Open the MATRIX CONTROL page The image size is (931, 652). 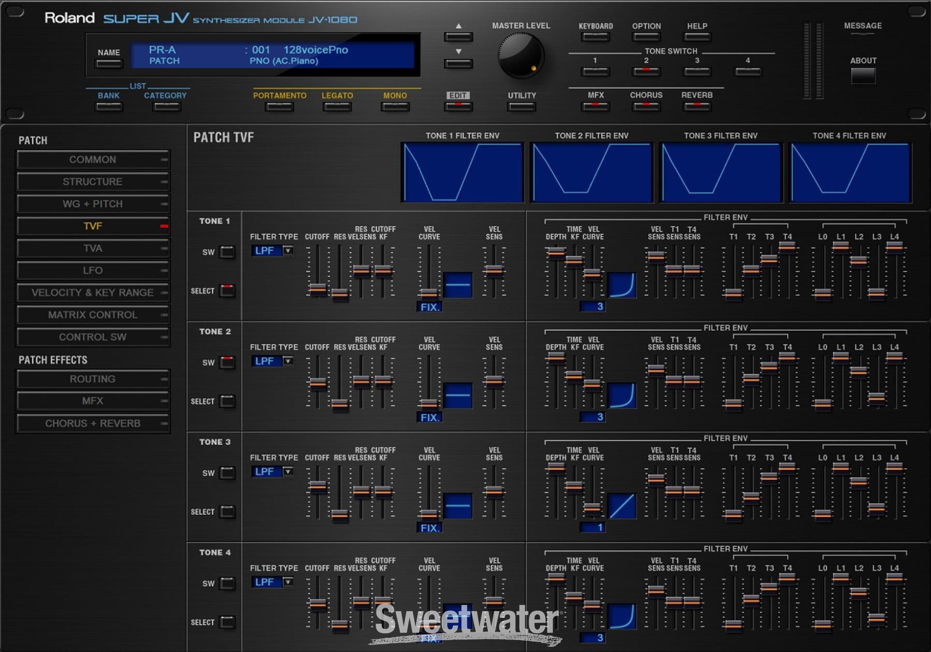[93, 315]
